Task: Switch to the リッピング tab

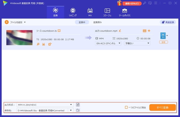Action: 73,12
